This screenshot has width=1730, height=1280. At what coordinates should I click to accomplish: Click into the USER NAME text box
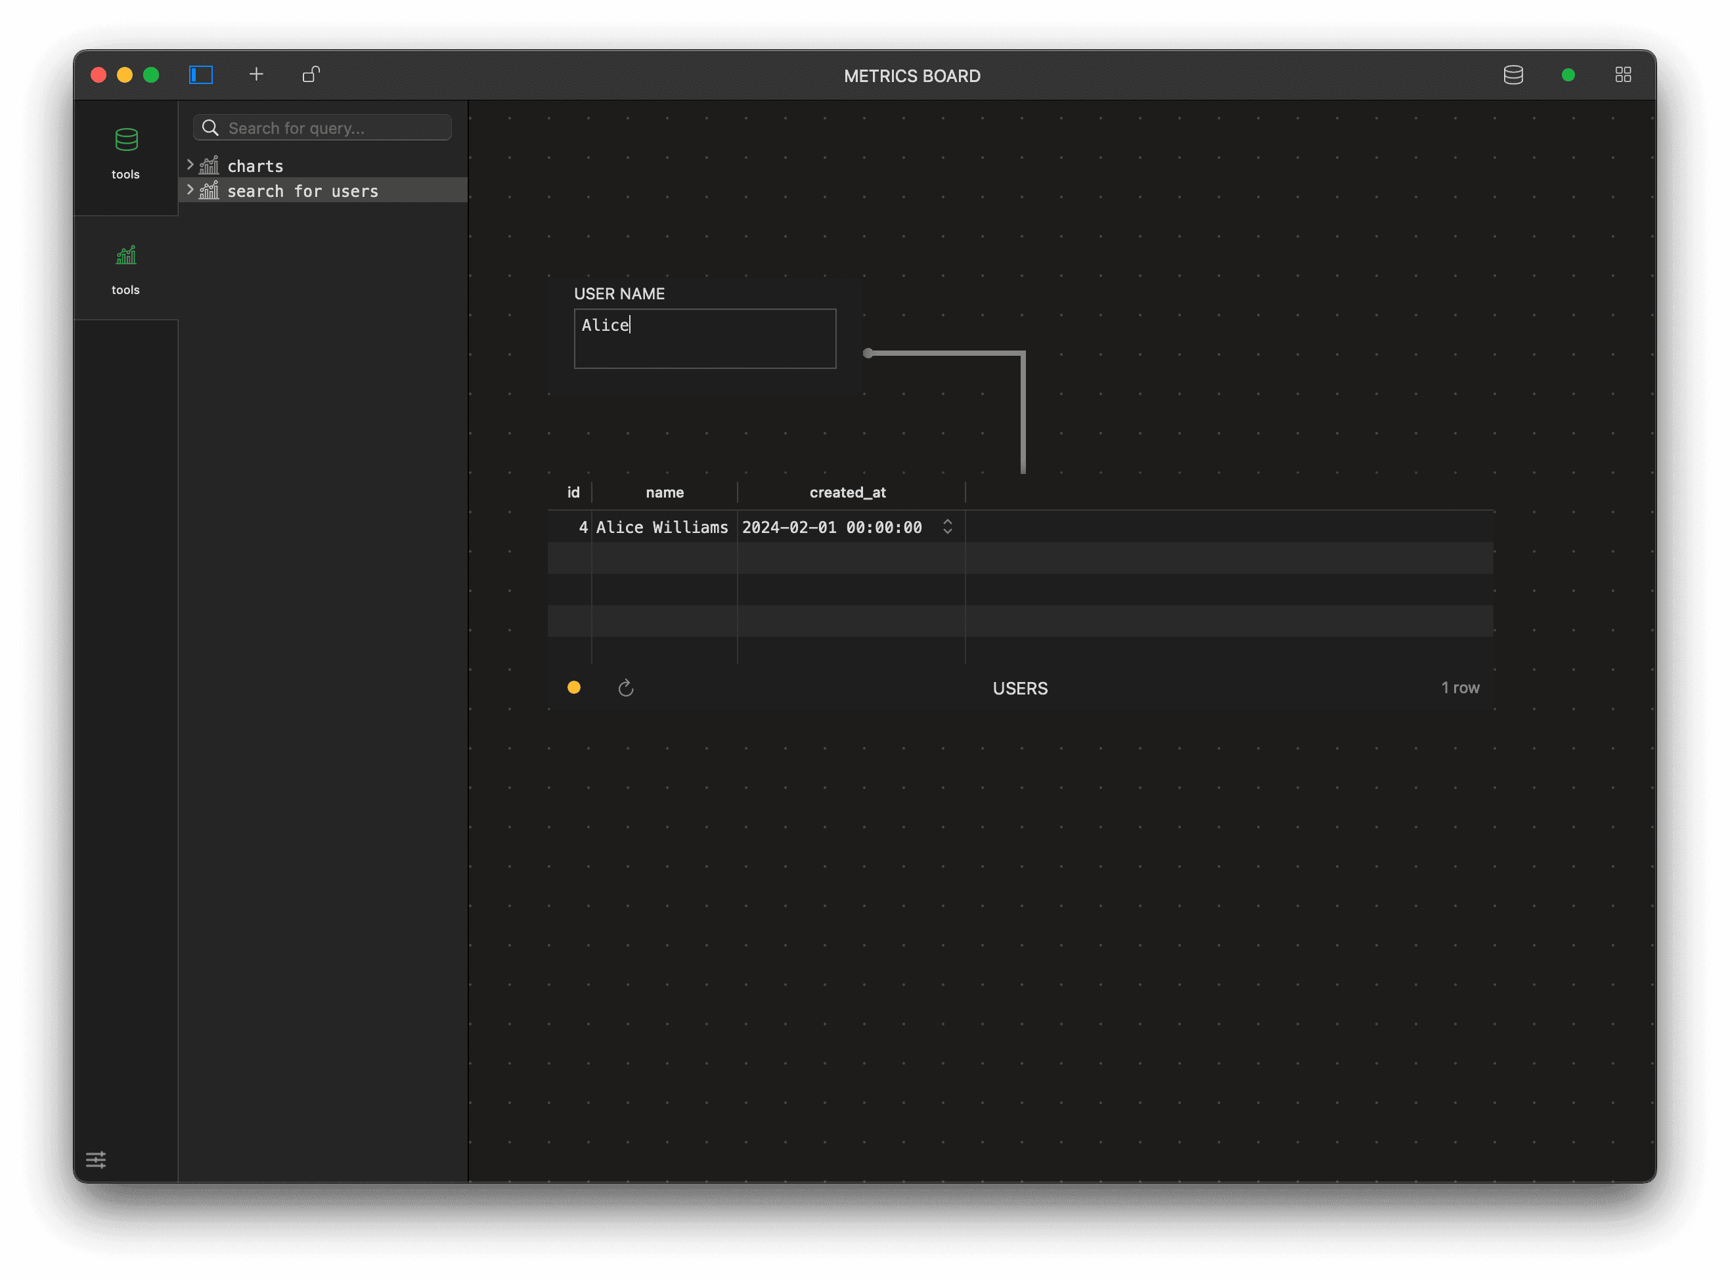click(x=705, y=339)
